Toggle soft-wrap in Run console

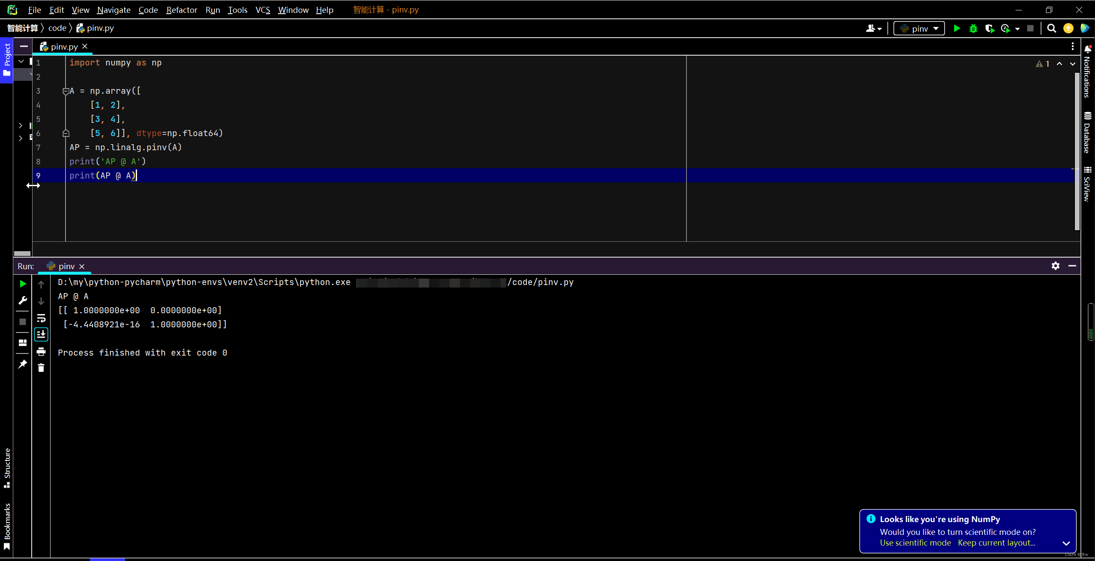[x=41, y=318]
